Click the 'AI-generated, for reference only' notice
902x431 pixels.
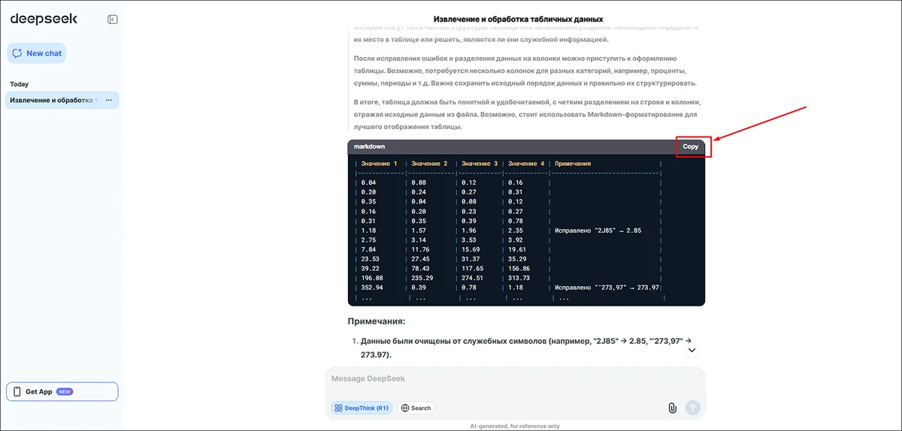coord(515,426)
